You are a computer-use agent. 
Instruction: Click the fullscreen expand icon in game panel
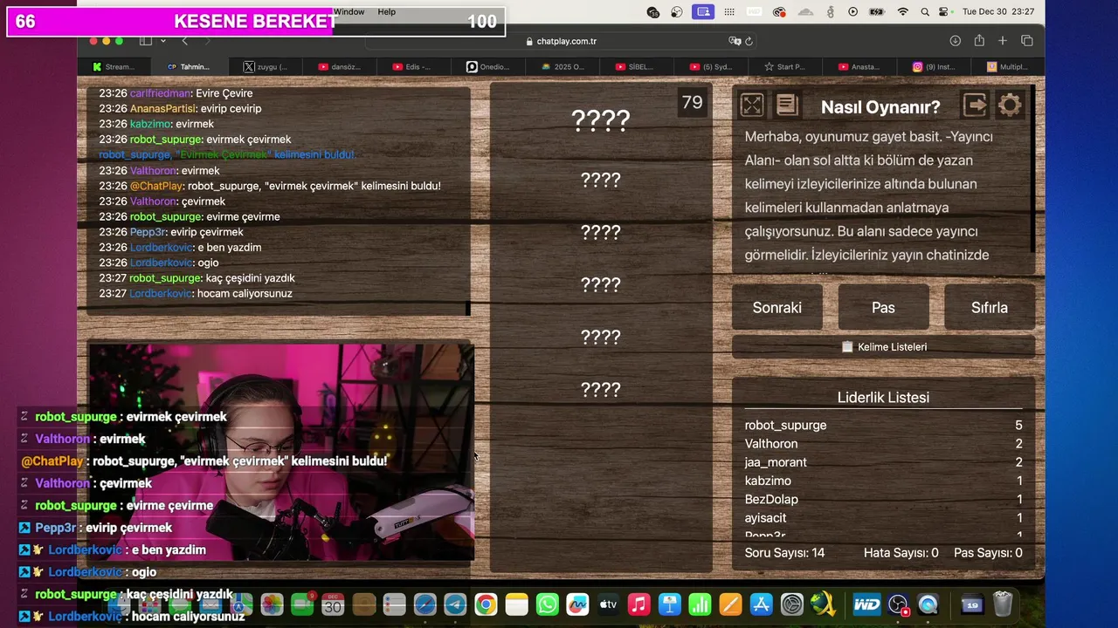click(x=751, y=106)
